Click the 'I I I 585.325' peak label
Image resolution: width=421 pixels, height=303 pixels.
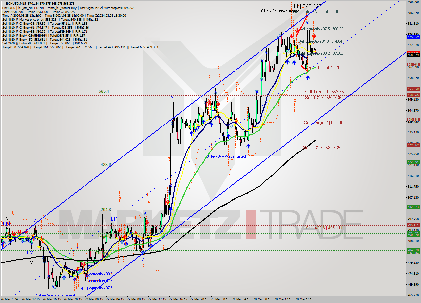[x=307, y=6]
